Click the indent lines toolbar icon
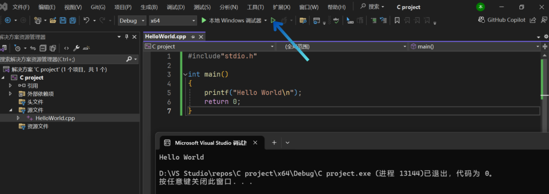The image size is (549, 194). 374,21
